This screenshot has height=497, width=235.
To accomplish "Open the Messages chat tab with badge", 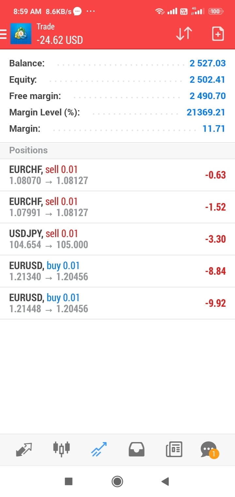I will tap(209, 450).
